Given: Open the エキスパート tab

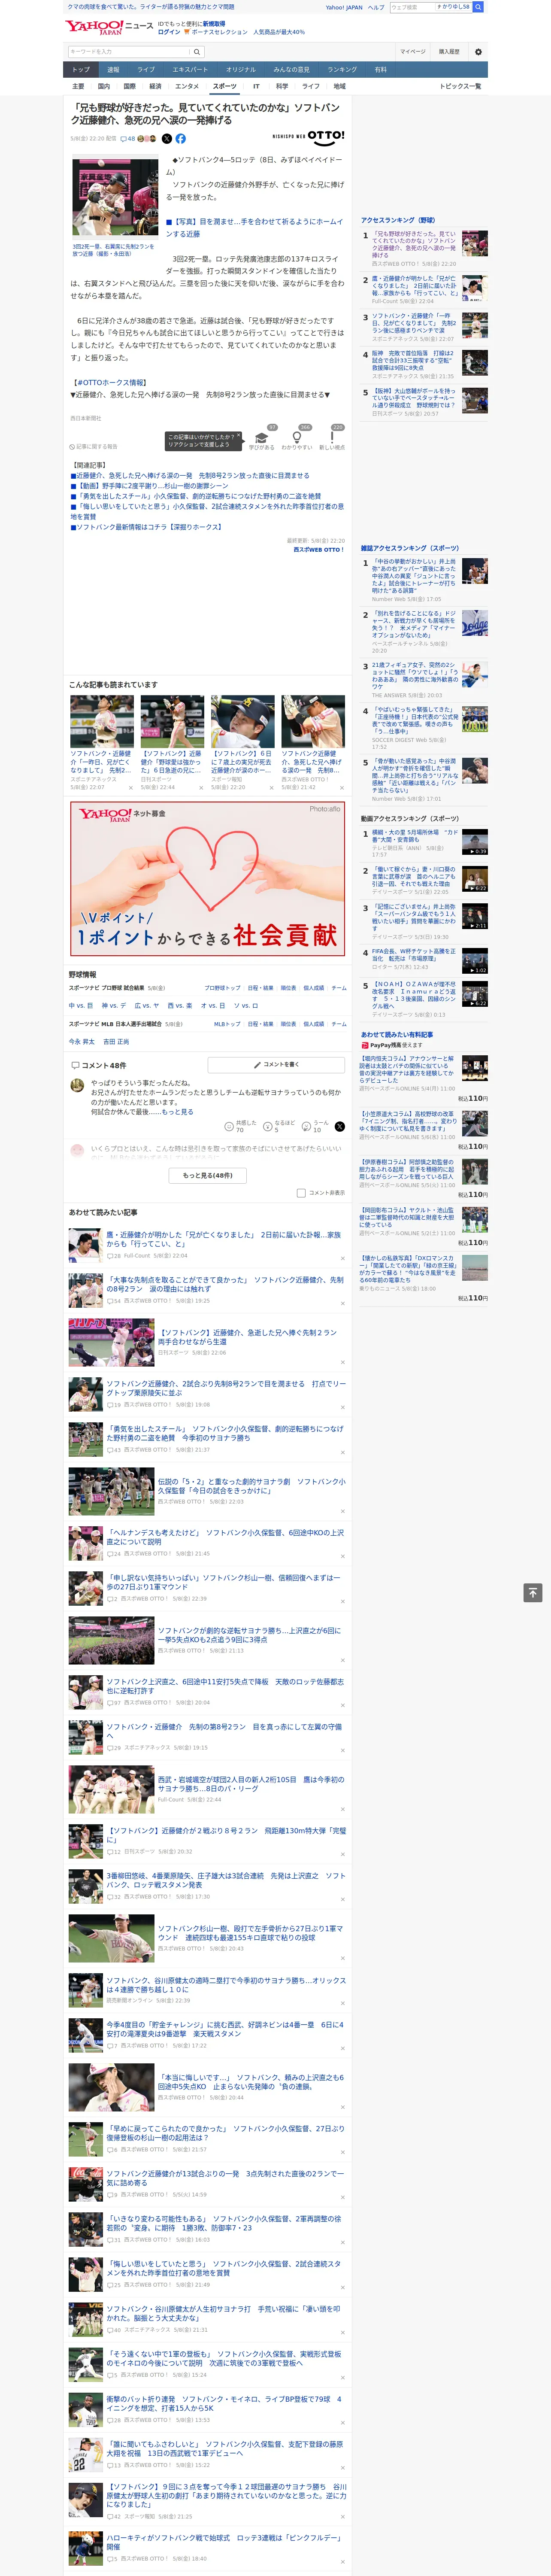Looking at the screenshot, I should (x=190, y=70).
